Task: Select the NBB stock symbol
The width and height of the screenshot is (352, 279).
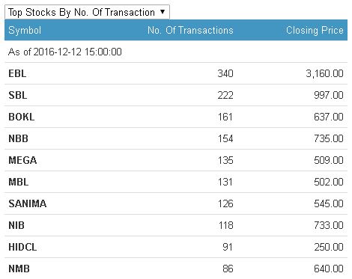Action: click(18, 138)
